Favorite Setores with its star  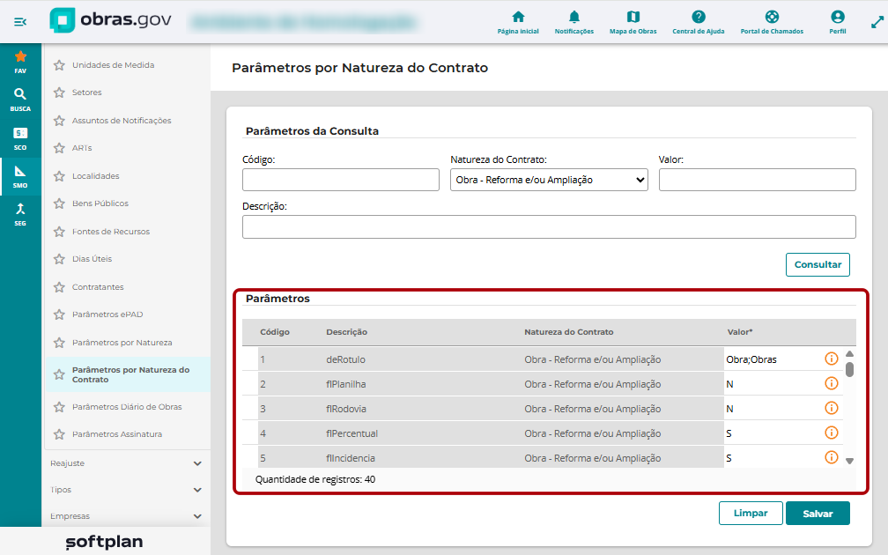point(59,92)
